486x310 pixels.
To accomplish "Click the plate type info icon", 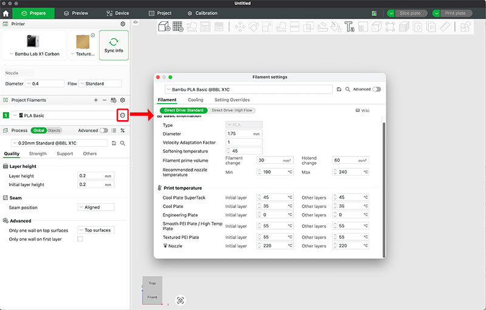I will (x=93, y=35).
